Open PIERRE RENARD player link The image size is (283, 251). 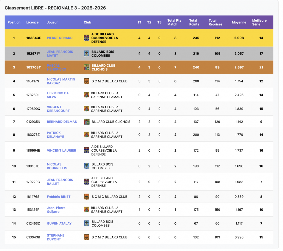(60, 38)
